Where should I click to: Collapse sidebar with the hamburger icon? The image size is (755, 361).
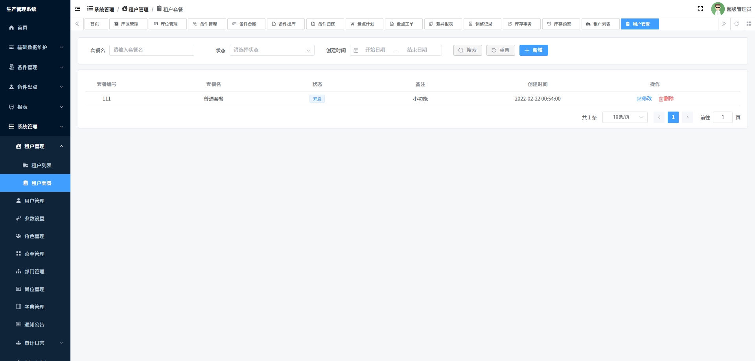click(77, 9)
